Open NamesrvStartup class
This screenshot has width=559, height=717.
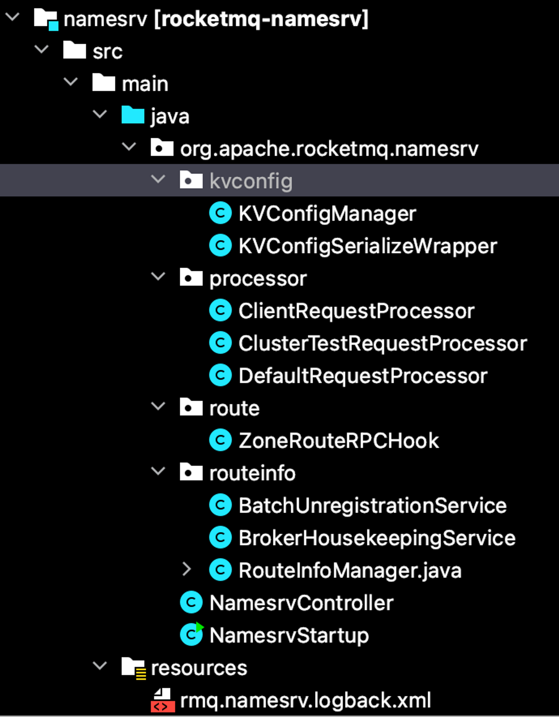coord(289,636)
